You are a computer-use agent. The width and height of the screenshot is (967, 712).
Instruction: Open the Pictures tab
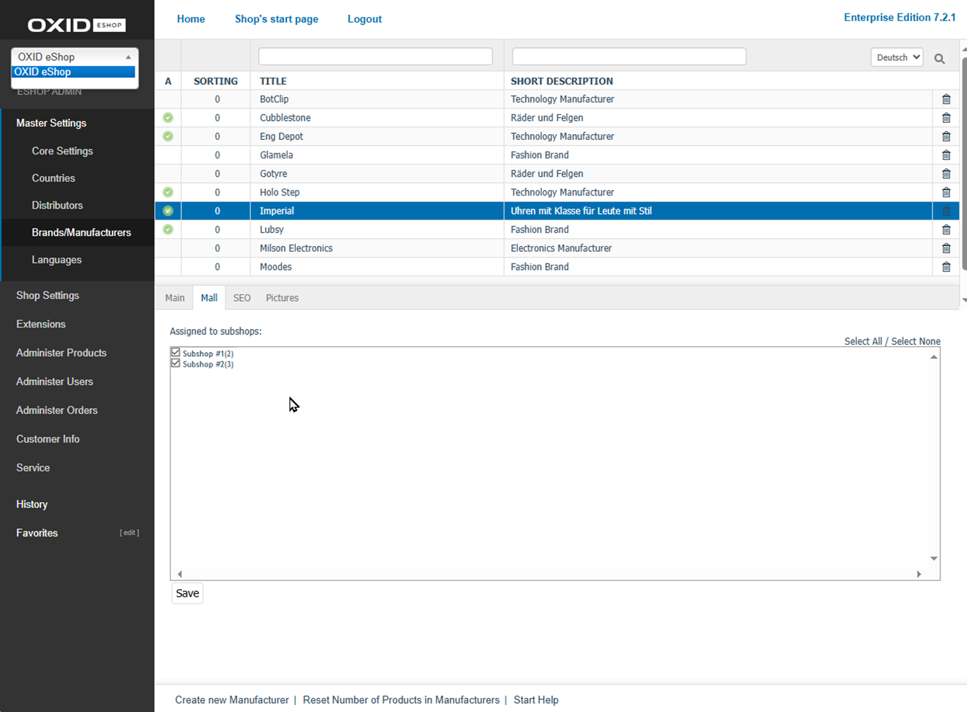(x=282, y=298)
